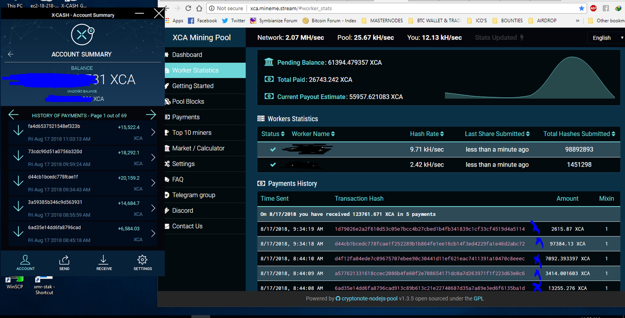Show more bookmarks overflow chevron
The width and height of the screenshot is (625, 318).
coord(578,21)
